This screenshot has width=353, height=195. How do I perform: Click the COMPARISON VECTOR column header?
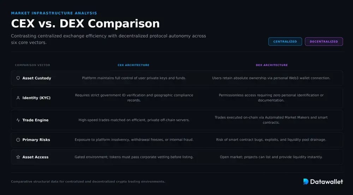[32, 65]
